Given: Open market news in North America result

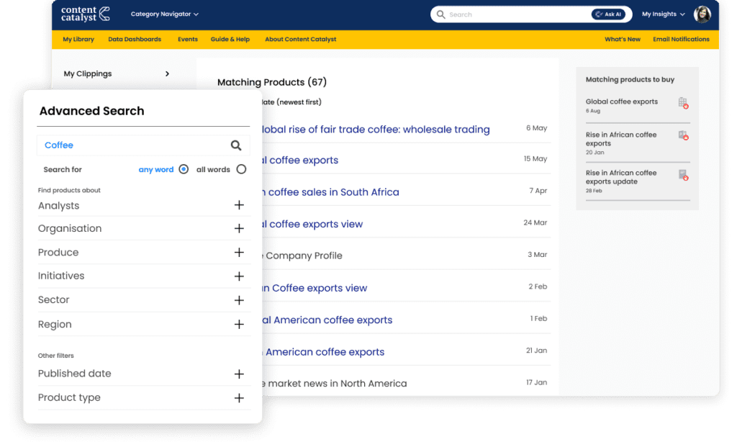Looking at the screenshot, I should [x=334, y=383].
